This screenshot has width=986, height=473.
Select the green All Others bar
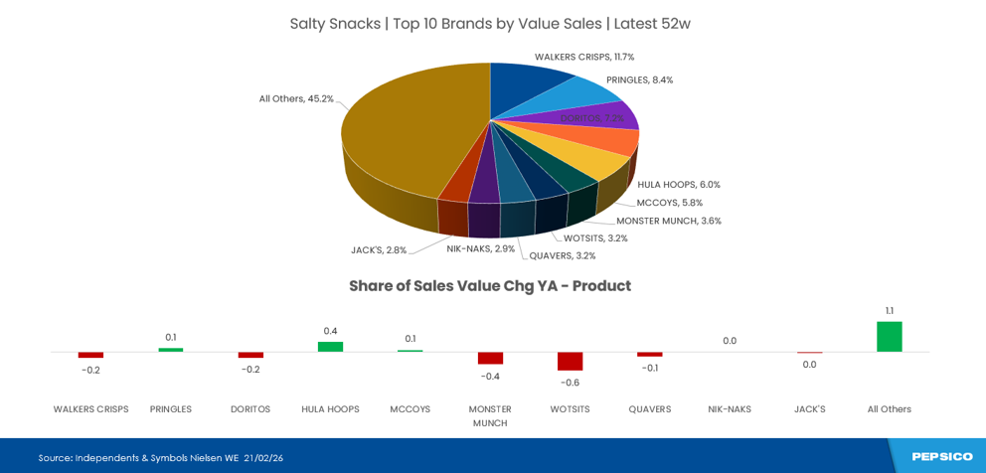click(889, 336)
